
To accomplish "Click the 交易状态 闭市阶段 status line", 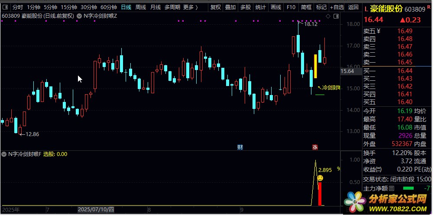I will [397, 179].
